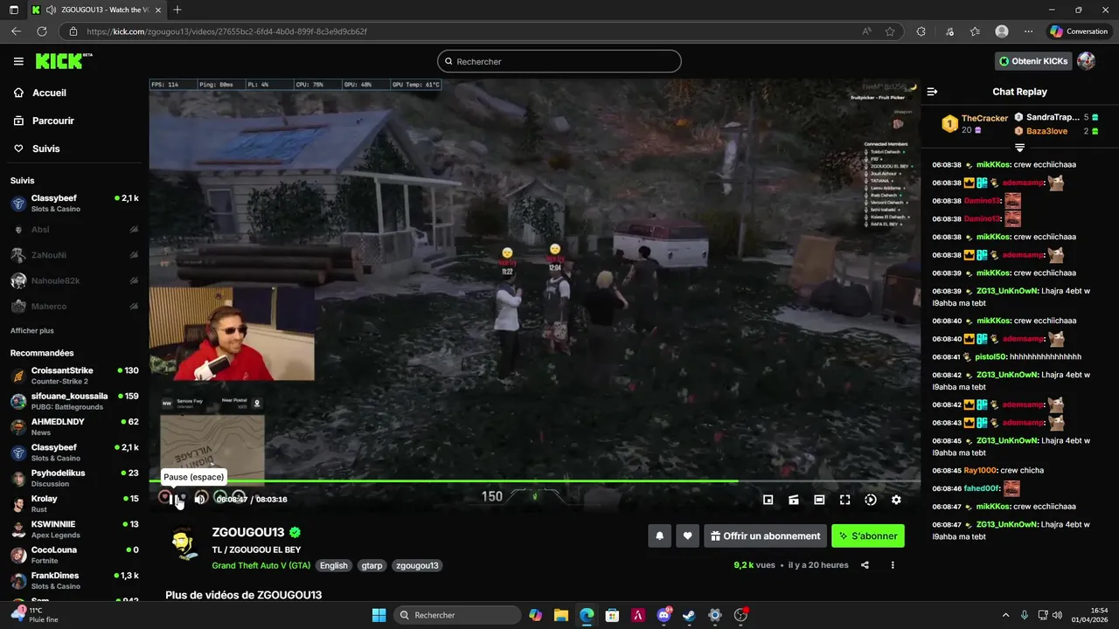Click AHMEDLNDY channel avatar
This screenshot has height=629, width=1119.
pos(17,427)
